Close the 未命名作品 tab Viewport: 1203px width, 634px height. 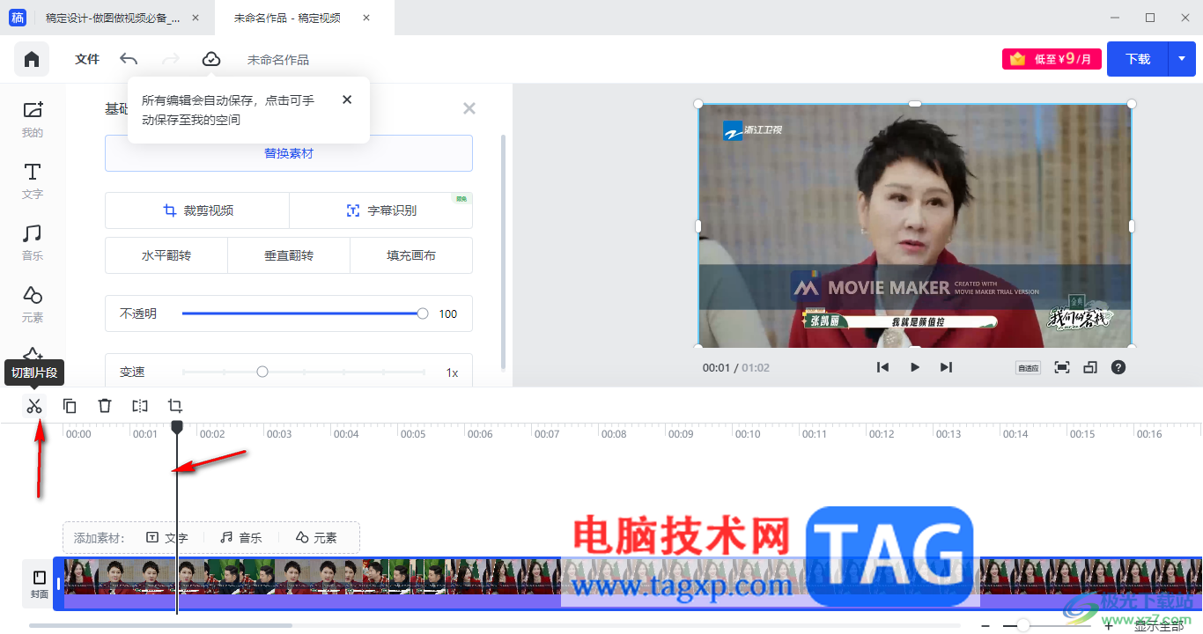pos(366,18)
